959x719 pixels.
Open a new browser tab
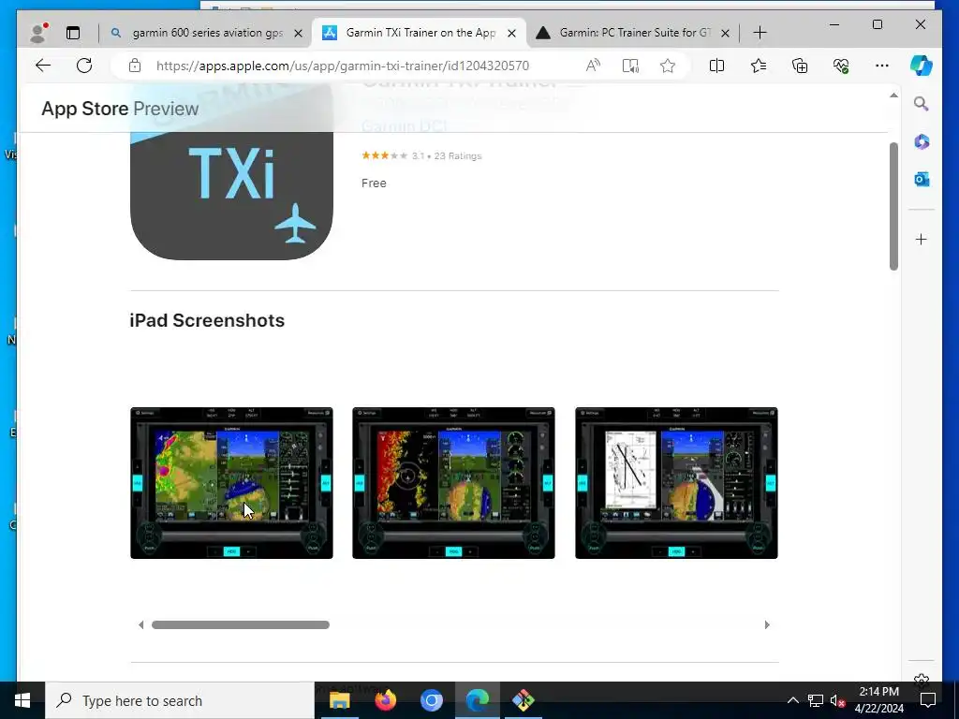point(760,33)
